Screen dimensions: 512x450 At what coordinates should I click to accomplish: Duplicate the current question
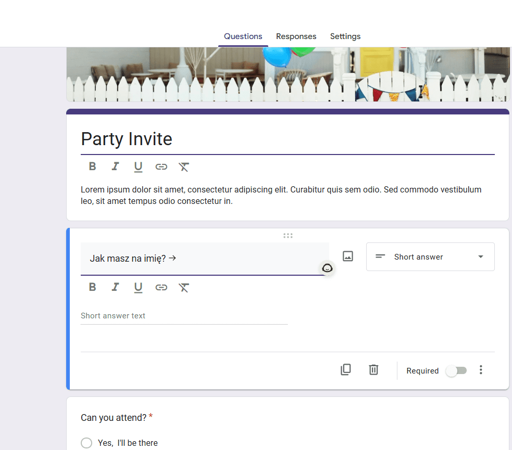[345, 370]
